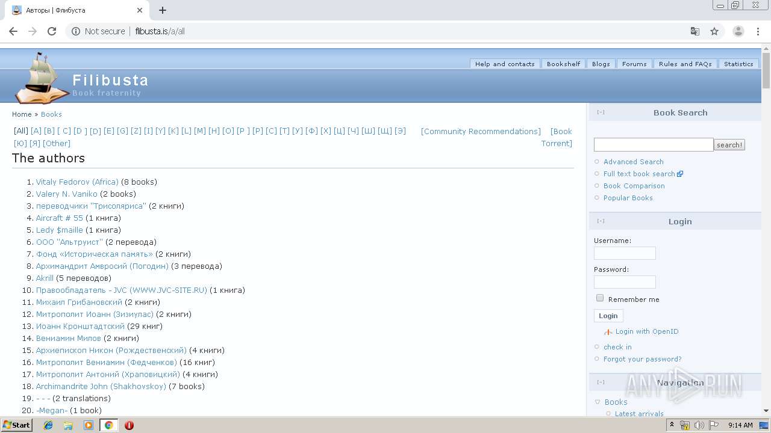Click the taskbar clock showing 9:14 AM
Image resolution: width=771 pixels, height=433 pixels.
point(740,425)
